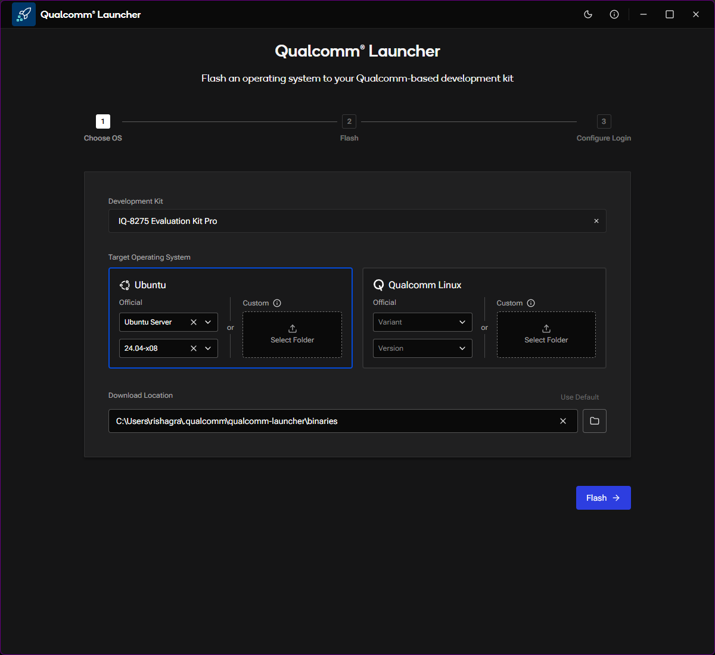Click the Ubuntu Official label
This screenshot has width=715, height=655.
[130, 302]
